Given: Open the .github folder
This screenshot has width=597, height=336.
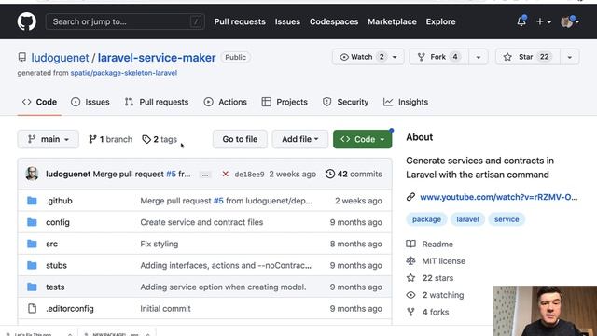Looking at the screenshot, I should [59, 201].
